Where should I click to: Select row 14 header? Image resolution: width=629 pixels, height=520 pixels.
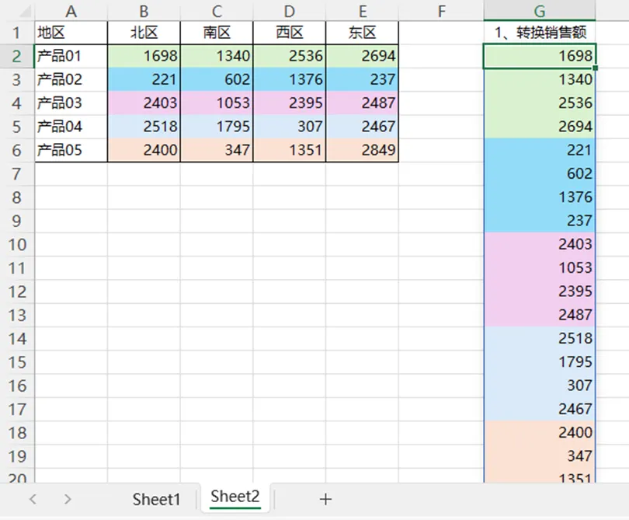[16, 339]
